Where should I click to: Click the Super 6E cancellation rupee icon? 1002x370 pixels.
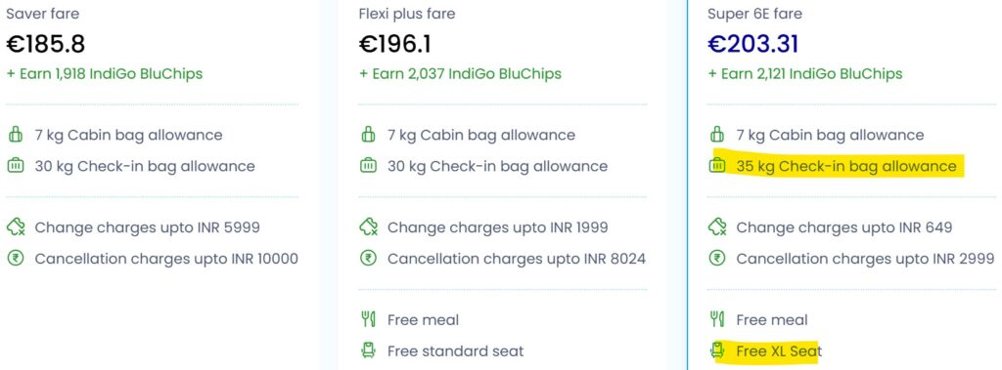(717, 259)
